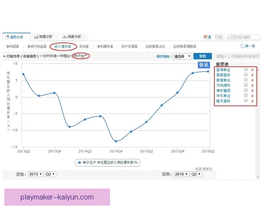Click the eraser icon beside 清
The height and width of the screenshot is (210, 262).
coord(205,37)
